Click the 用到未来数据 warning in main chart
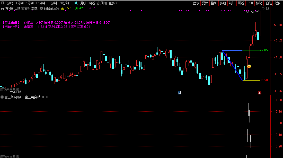The image size is (283, 158). coord(10,89)
